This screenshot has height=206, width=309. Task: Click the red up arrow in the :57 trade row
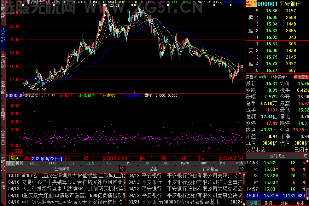point(277,182)
